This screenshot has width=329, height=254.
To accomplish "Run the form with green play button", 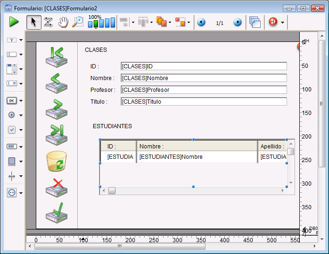I will pyautogui.click(x=14, y=22).
